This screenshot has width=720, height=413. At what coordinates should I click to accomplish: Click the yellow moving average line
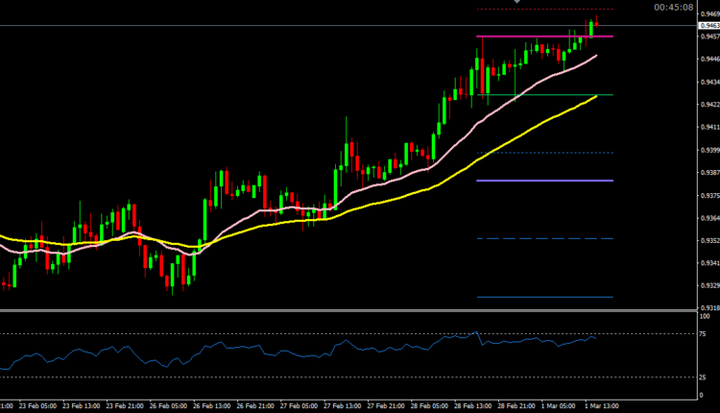pyautogui.click(x=384, y=201)
